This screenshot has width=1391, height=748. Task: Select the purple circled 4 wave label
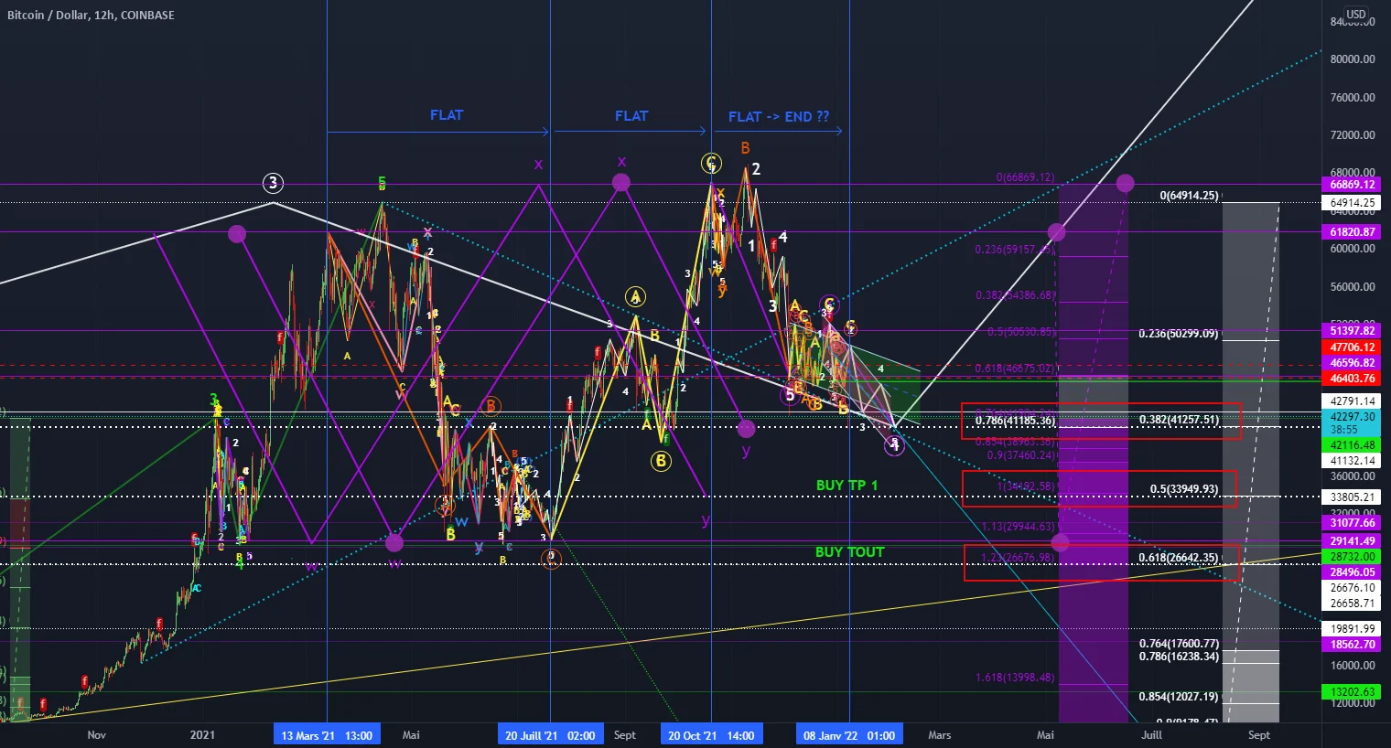tap(895, 445)
